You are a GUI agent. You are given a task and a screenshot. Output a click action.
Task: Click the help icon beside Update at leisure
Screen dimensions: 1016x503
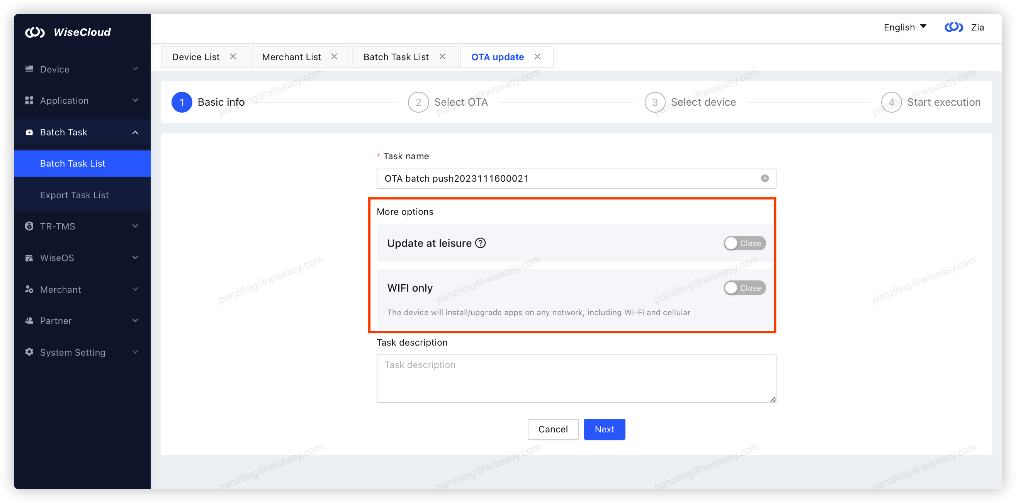(x=481, y=243)
